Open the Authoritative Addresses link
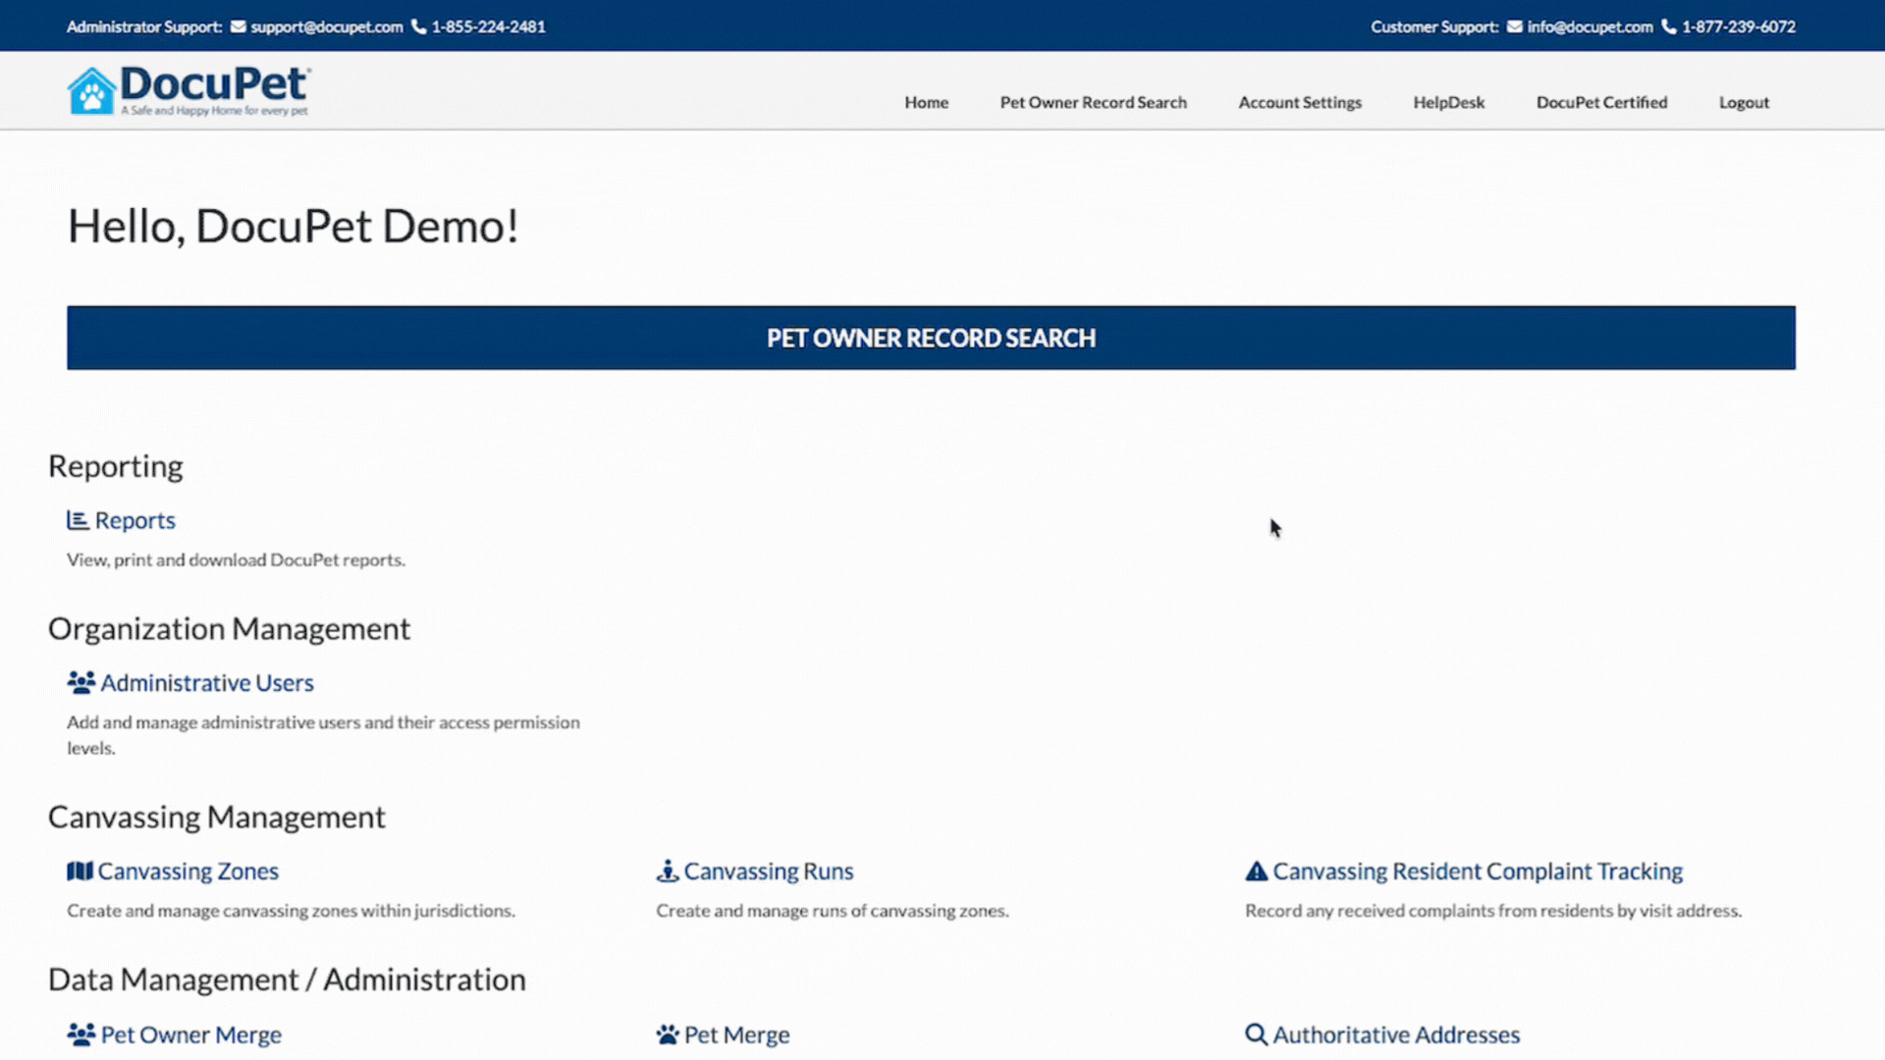 coord(1396,1034)
